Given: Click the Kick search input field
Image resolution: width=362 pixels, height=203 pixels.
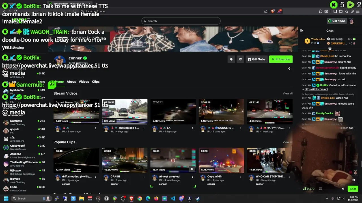Looking at the screenshot, I should point(181,21).
